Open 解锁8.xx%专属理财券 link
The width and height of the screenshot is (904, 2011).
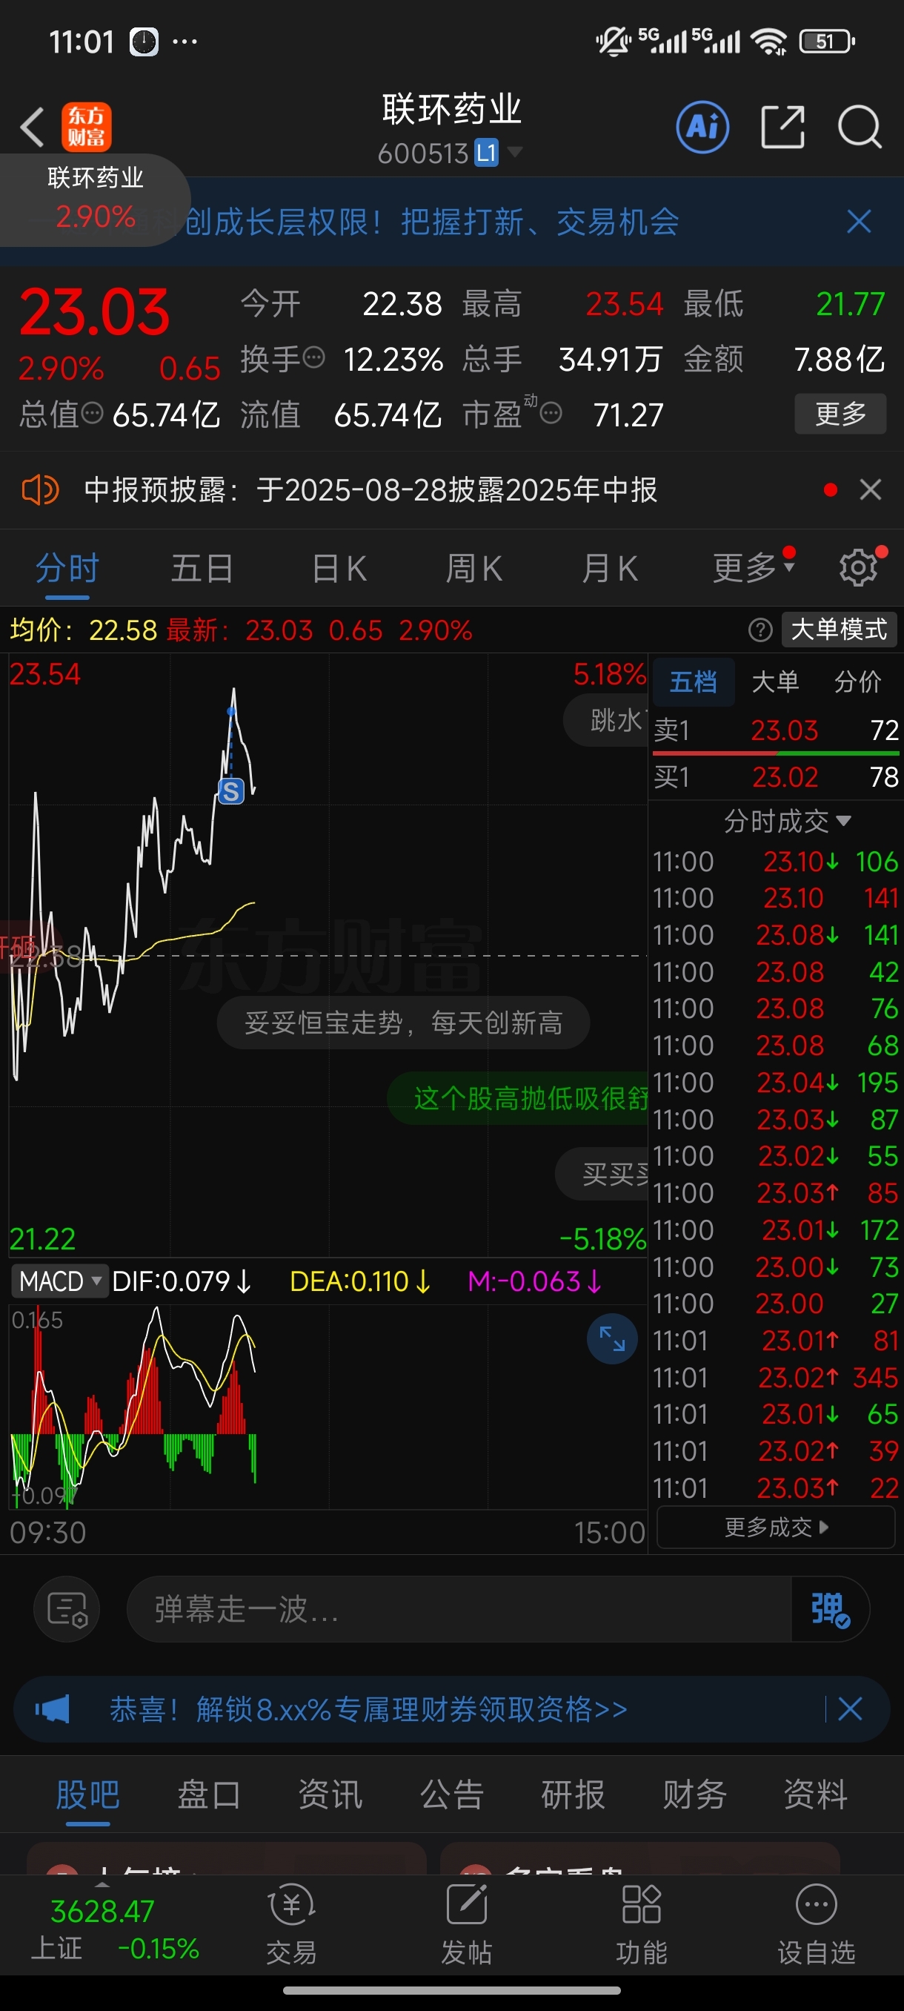click(368, 1709)
